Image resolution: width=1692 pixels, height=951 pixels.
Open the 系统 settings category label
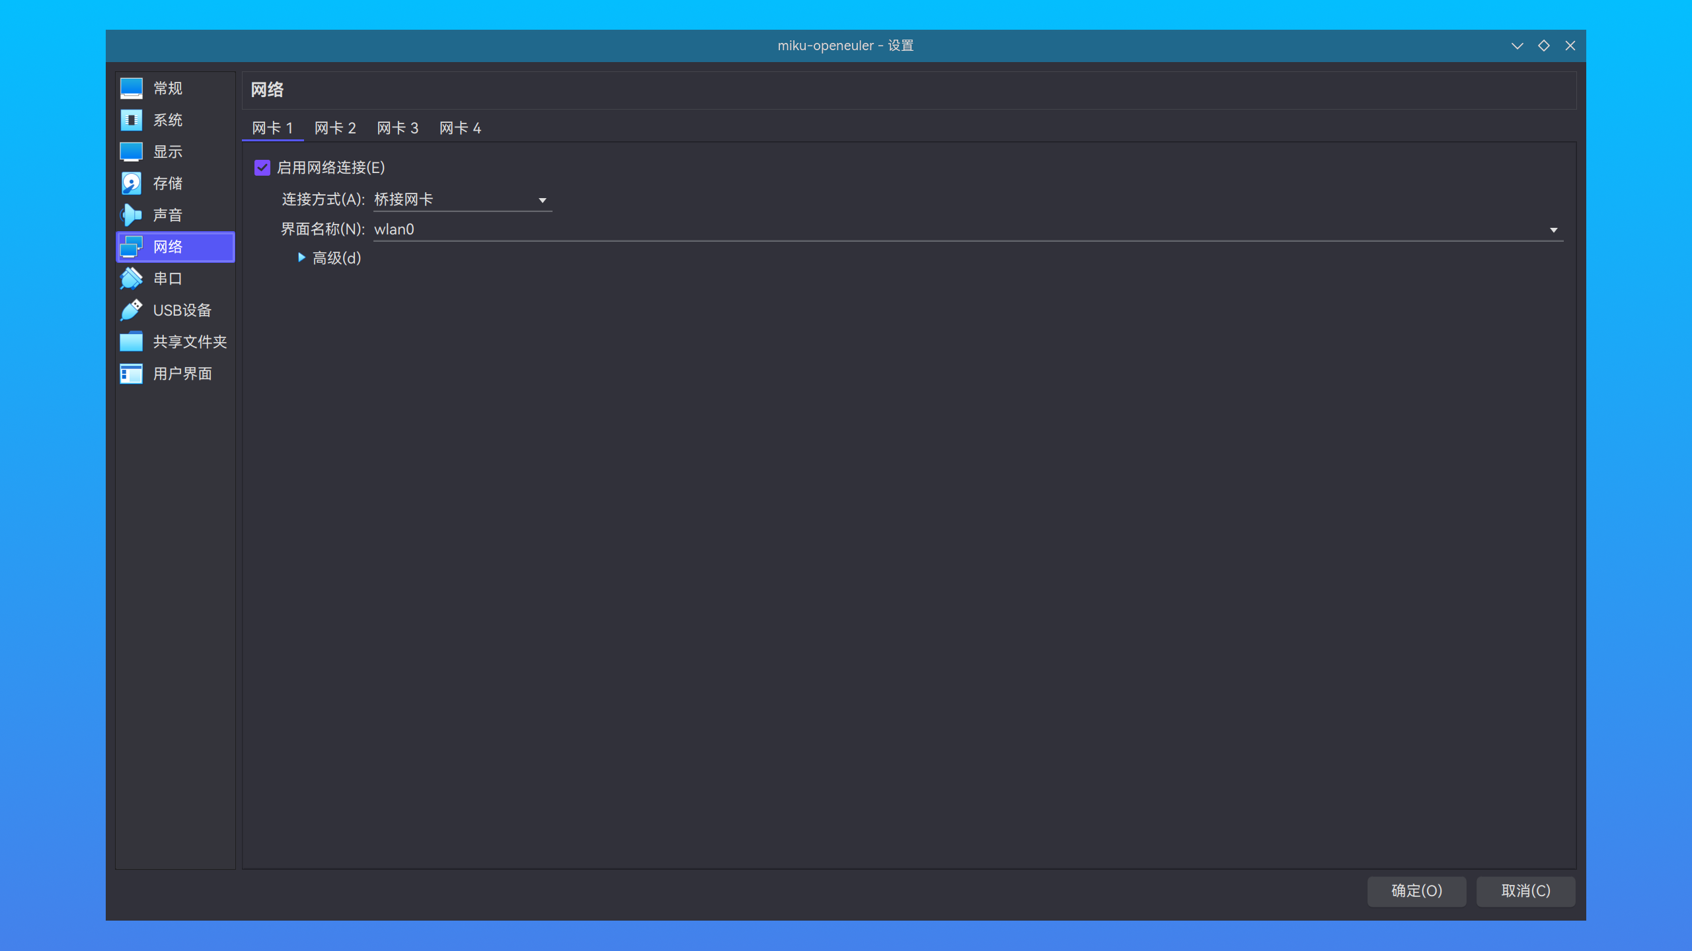pos(168,120)
